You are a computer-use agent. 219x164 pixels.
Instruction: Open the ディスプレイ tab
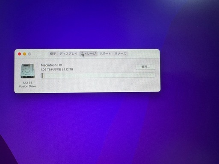(x=68, y=54)
